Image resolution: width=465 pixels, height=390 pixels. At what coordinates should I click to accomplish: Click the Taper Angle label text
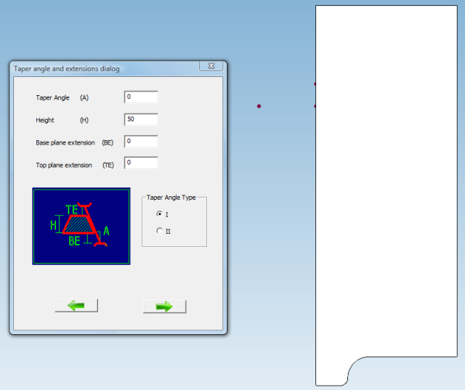(53, 98)
